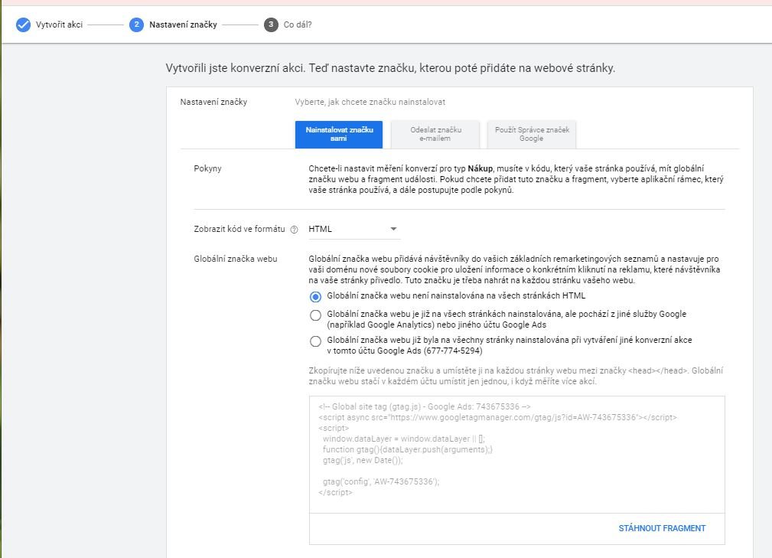Click the 'Co dál?' step label
Viewport: 772px width, 558px height.
click(298, 24)
